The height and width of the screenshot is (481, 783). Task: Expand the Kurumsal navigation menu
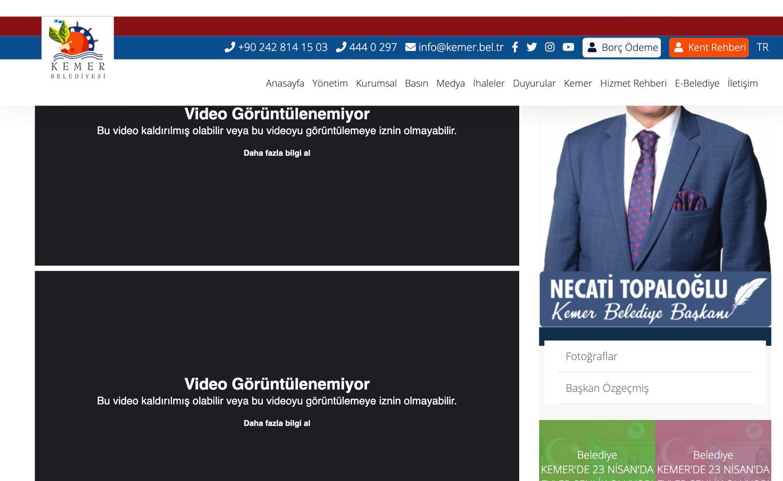click(376, 84)
